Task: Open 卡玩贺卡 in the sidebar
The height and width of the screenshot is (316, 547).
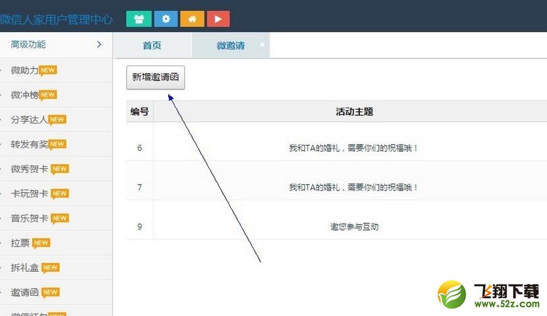Action: tap(29, 194)
